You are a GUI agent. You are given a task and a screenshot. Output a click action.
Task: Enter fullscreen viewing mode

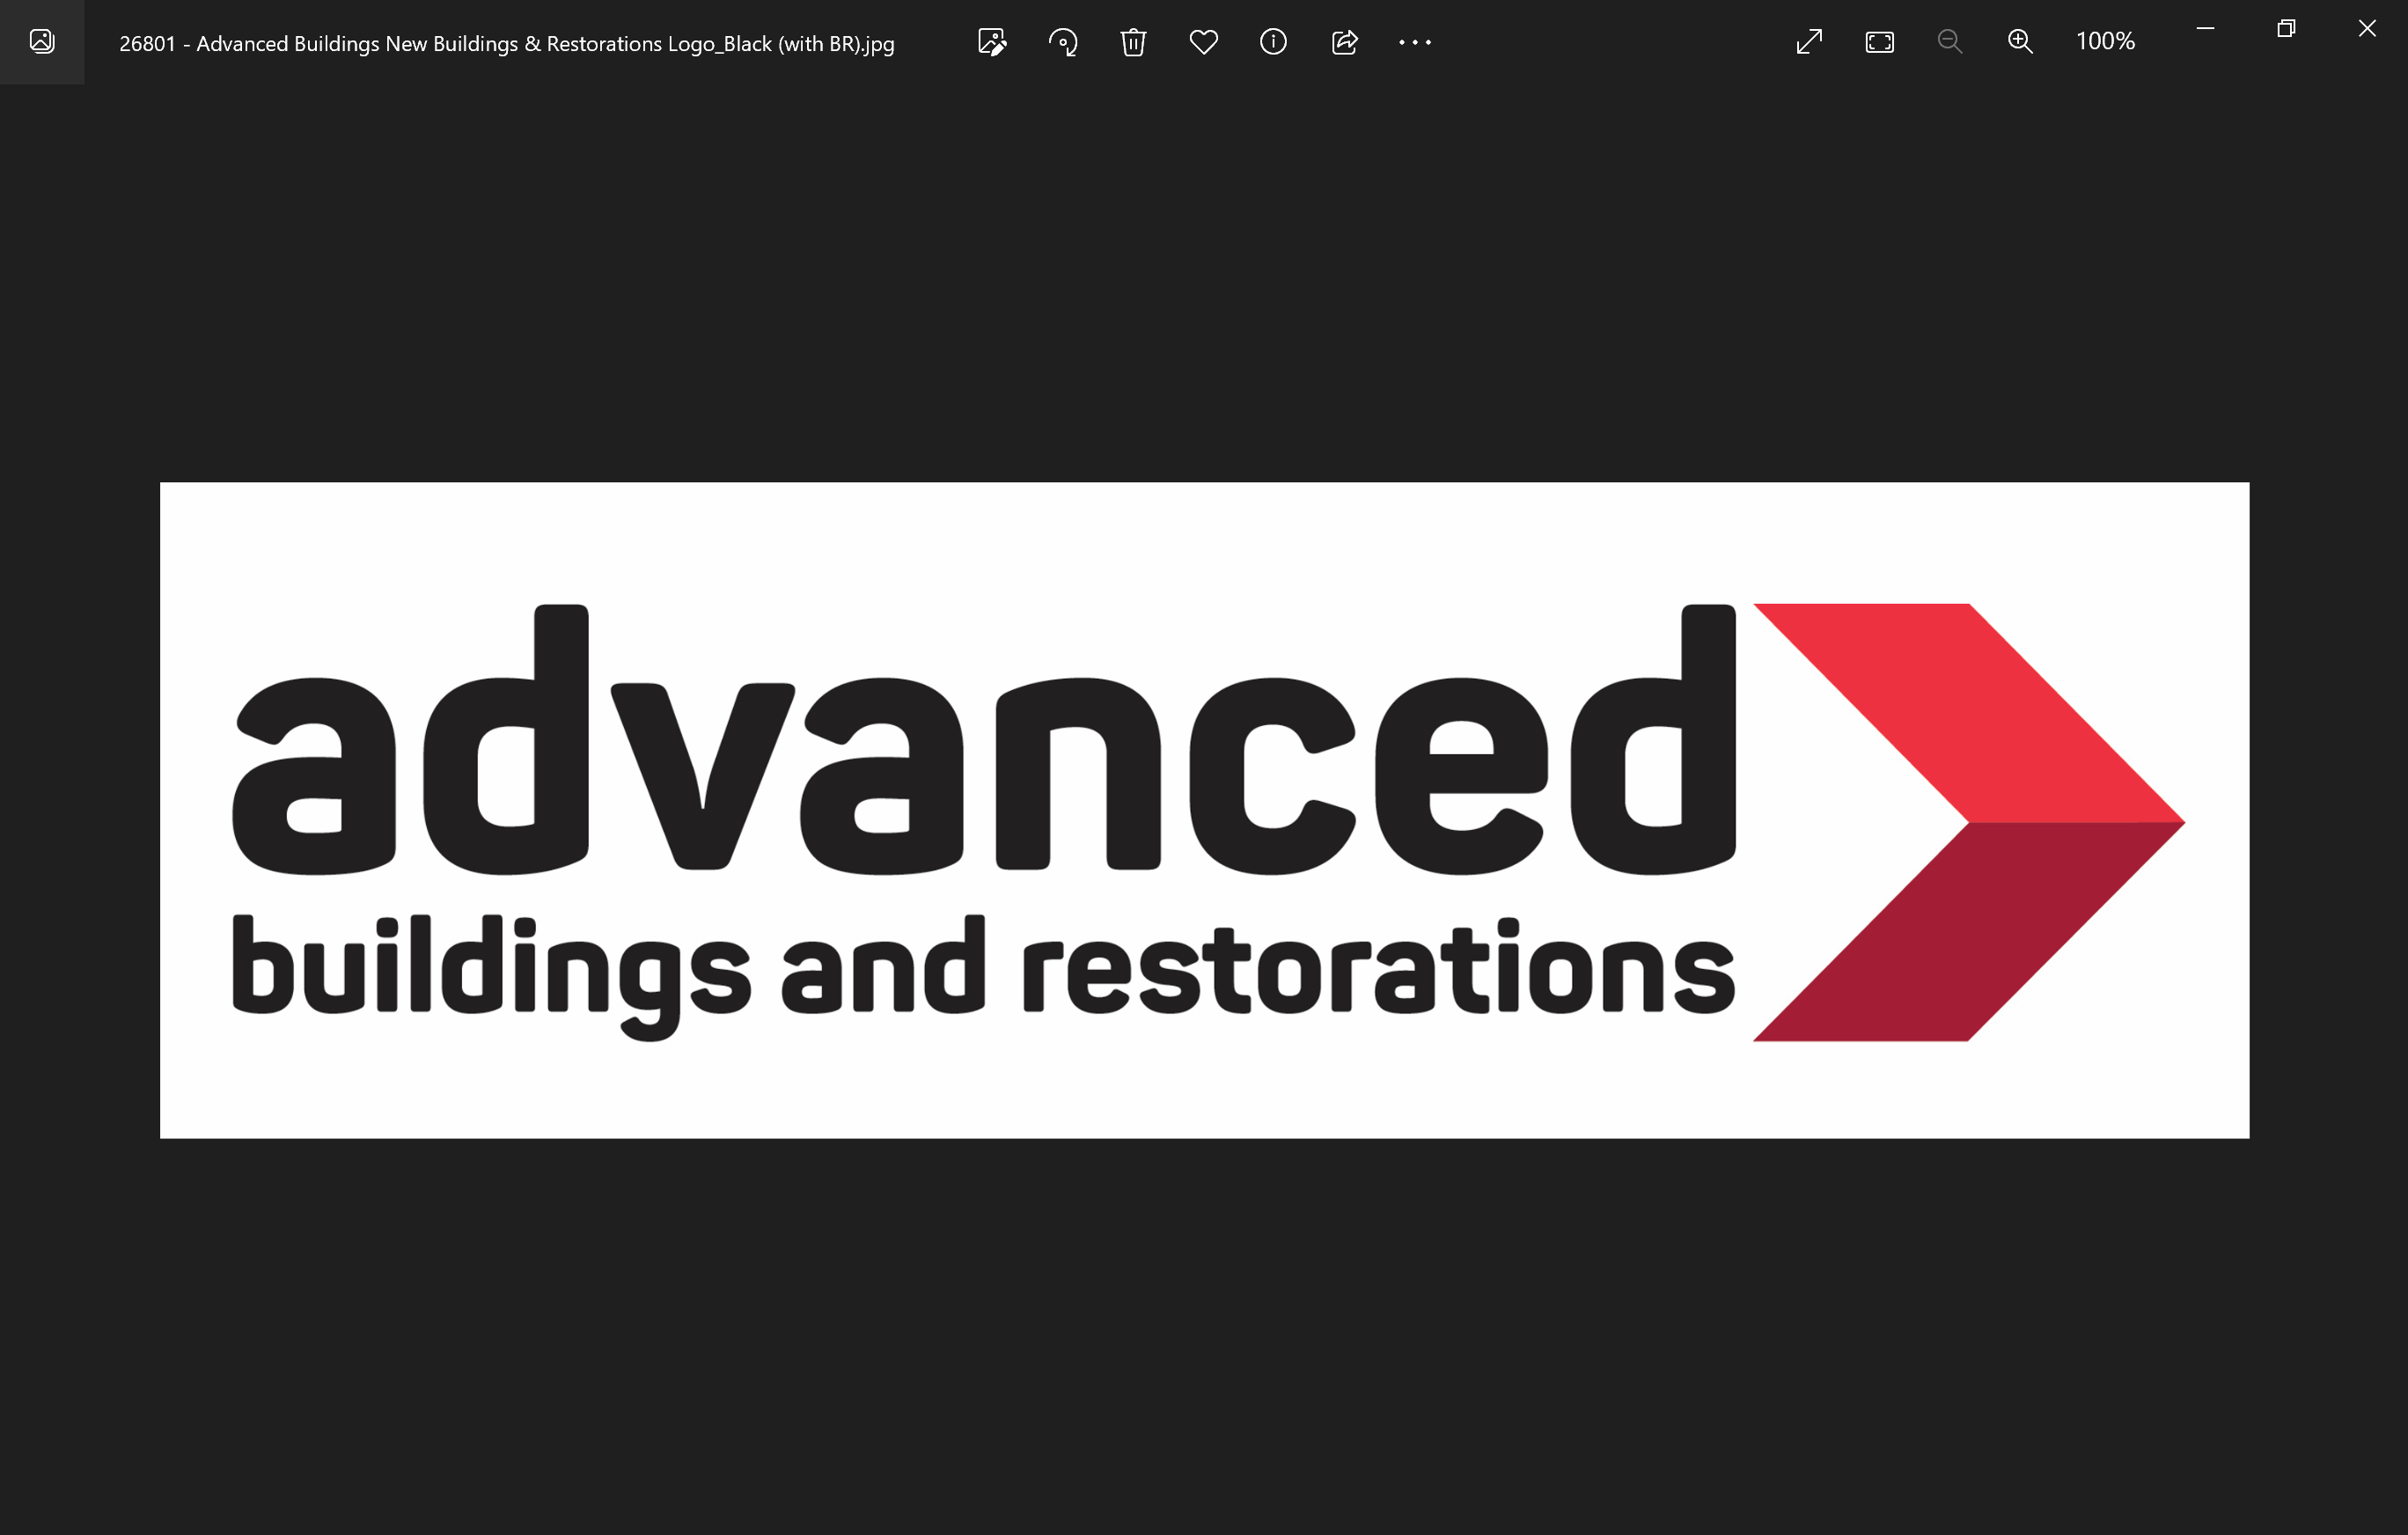1809,42
